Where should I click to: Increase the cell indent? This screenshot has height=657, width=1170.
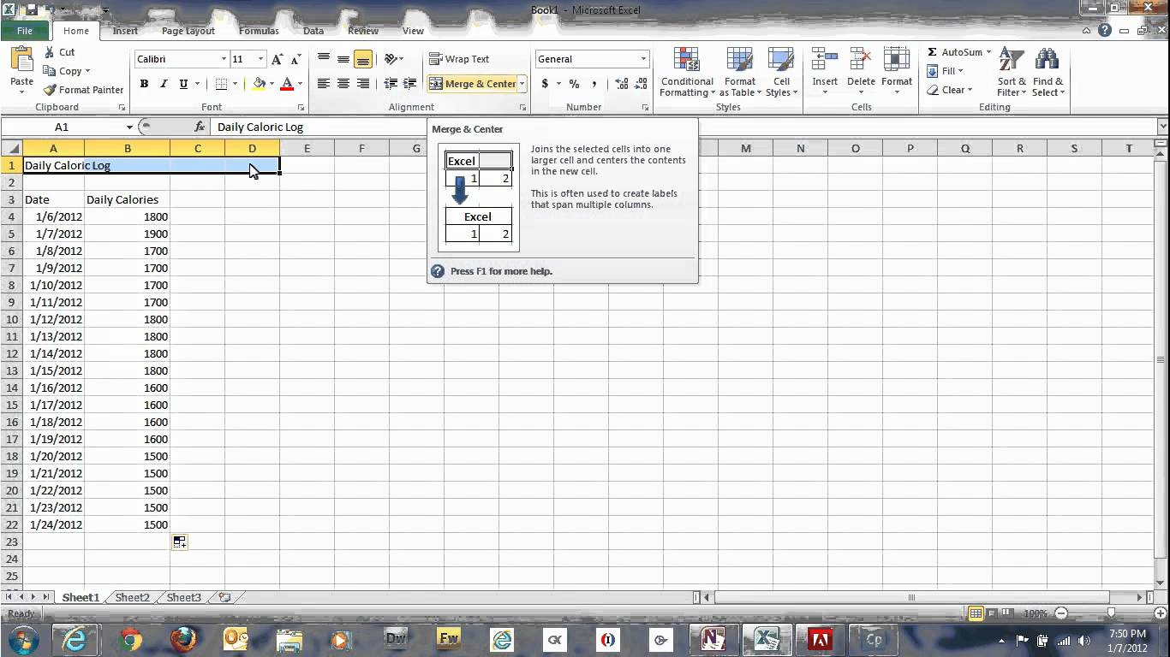pos(409,84)
